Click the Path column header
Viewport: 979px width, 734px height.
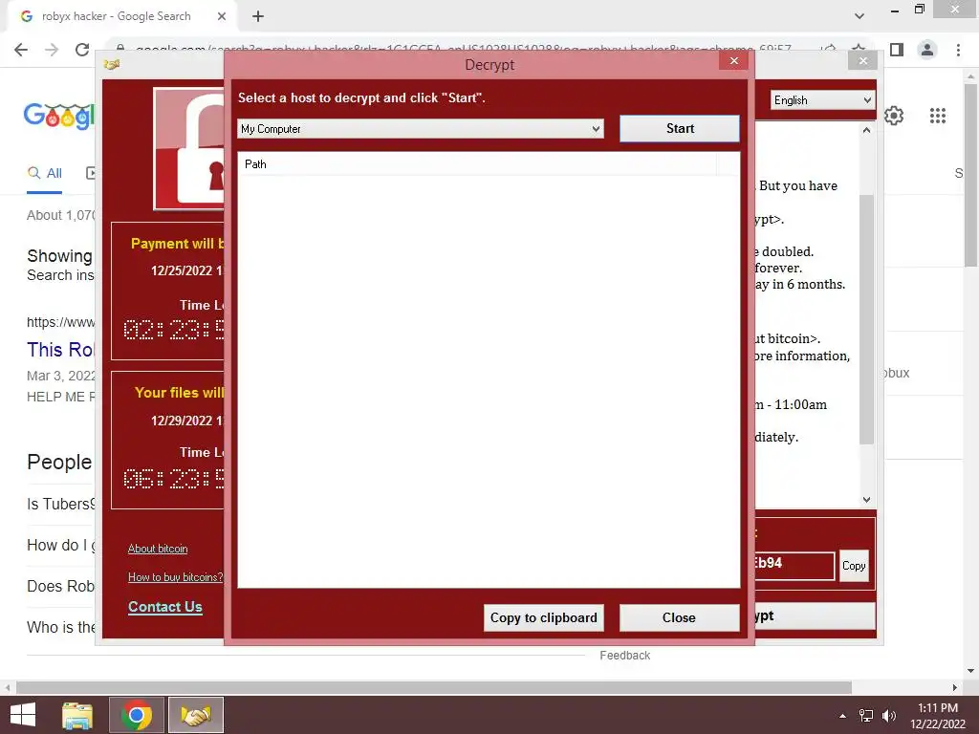pyautogui.click(x=478, y=164)
